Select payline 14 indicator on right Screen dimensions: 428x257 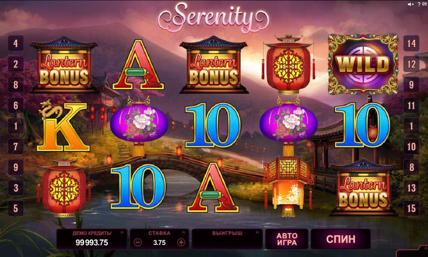(411, 43)
